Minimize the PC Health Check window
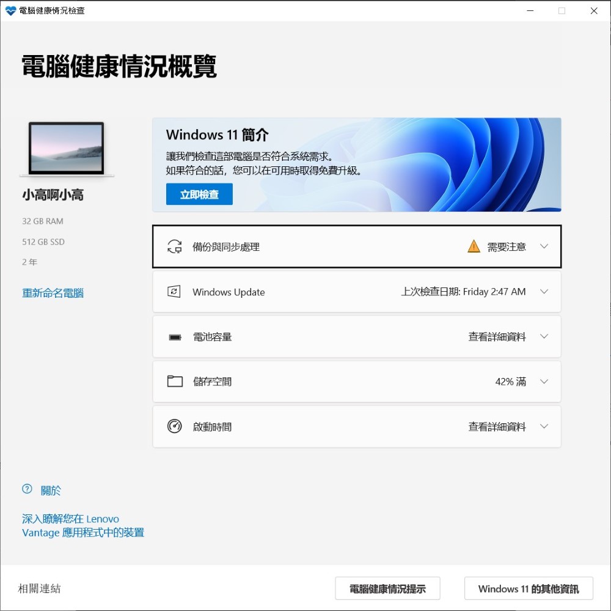This screenshot has width=611, height=611. coord(530,10)
